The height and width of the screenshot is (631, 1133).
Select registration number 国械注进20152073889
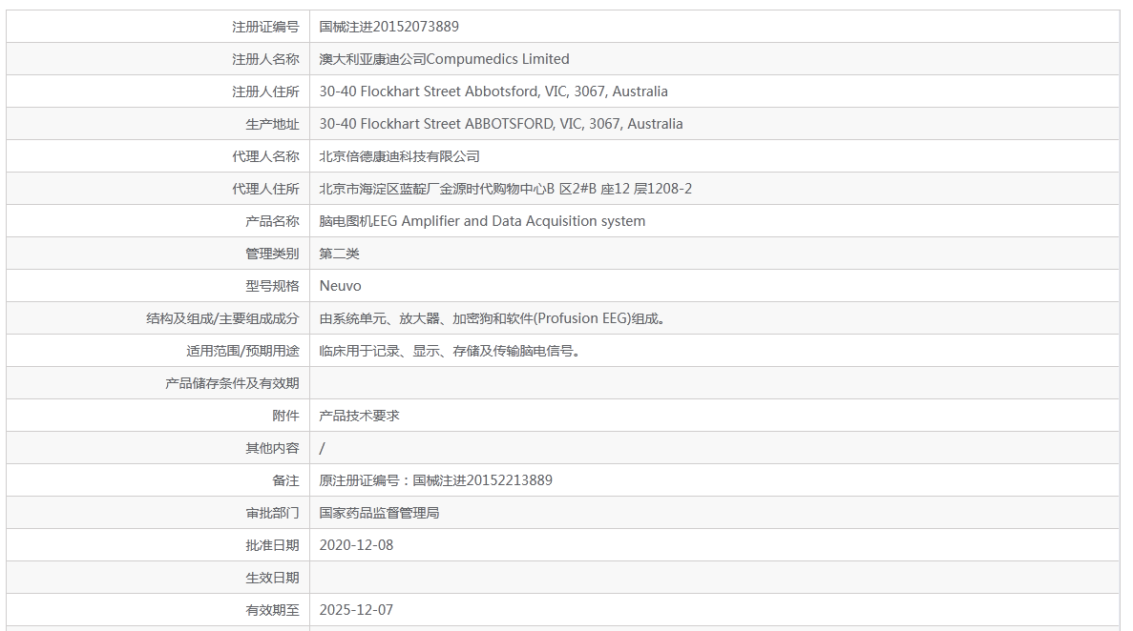coord(388,27)
